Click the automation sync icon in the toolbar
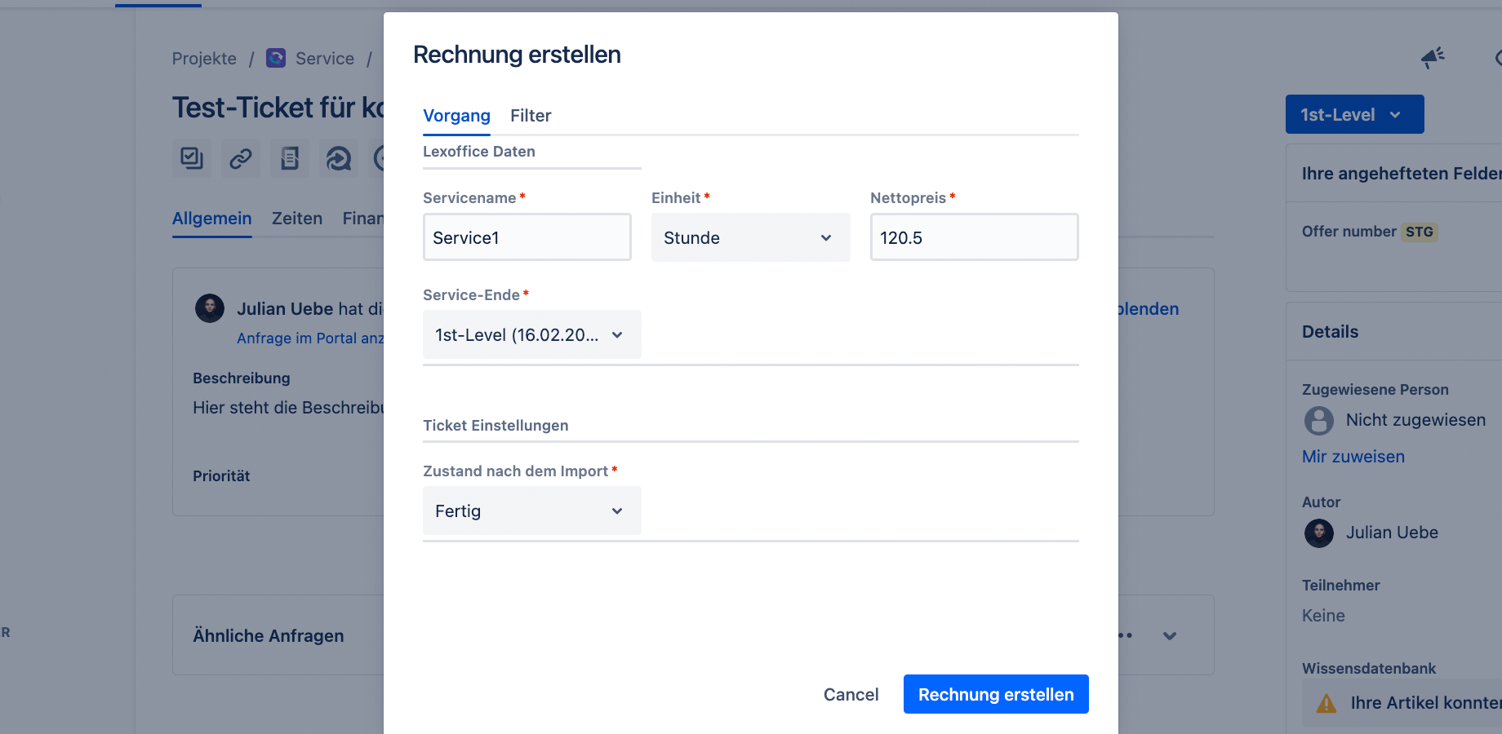 [339, 158]
